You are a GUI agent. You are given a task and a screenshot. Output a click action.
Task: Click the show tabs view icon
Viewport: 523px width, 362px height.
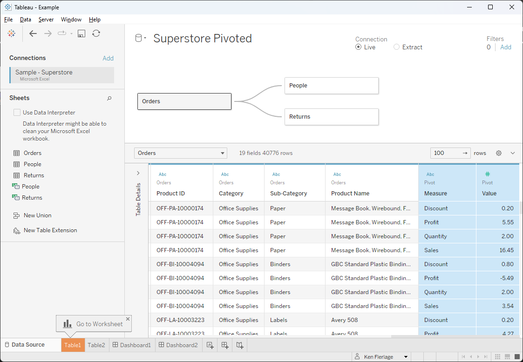(517, 357)
